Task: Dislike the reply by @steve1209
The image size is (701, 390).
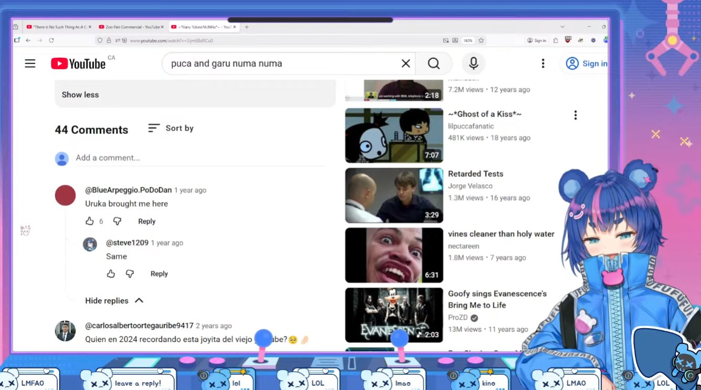Action: (130, 273)
